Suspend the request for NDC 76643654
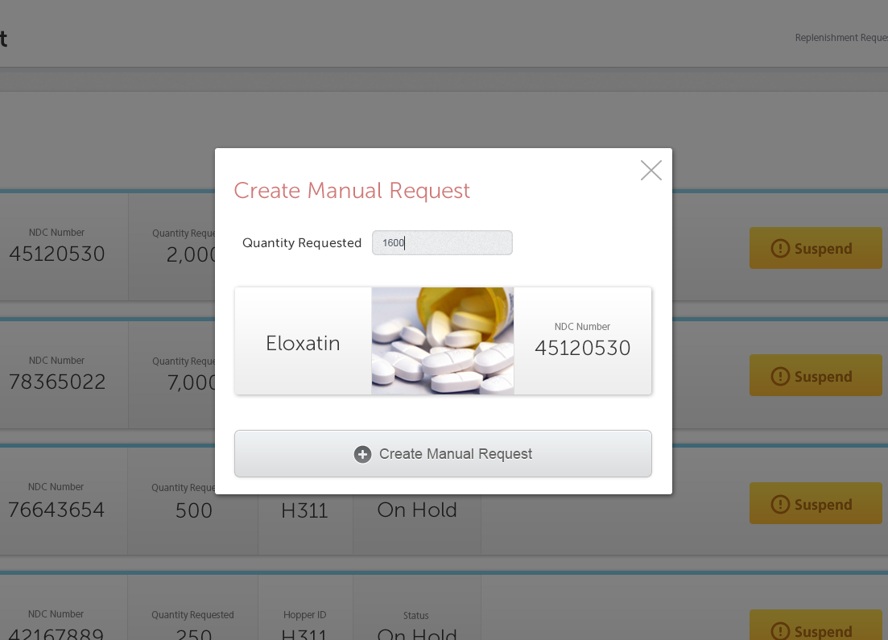This screenshot has height=640, width=888. 816,503
